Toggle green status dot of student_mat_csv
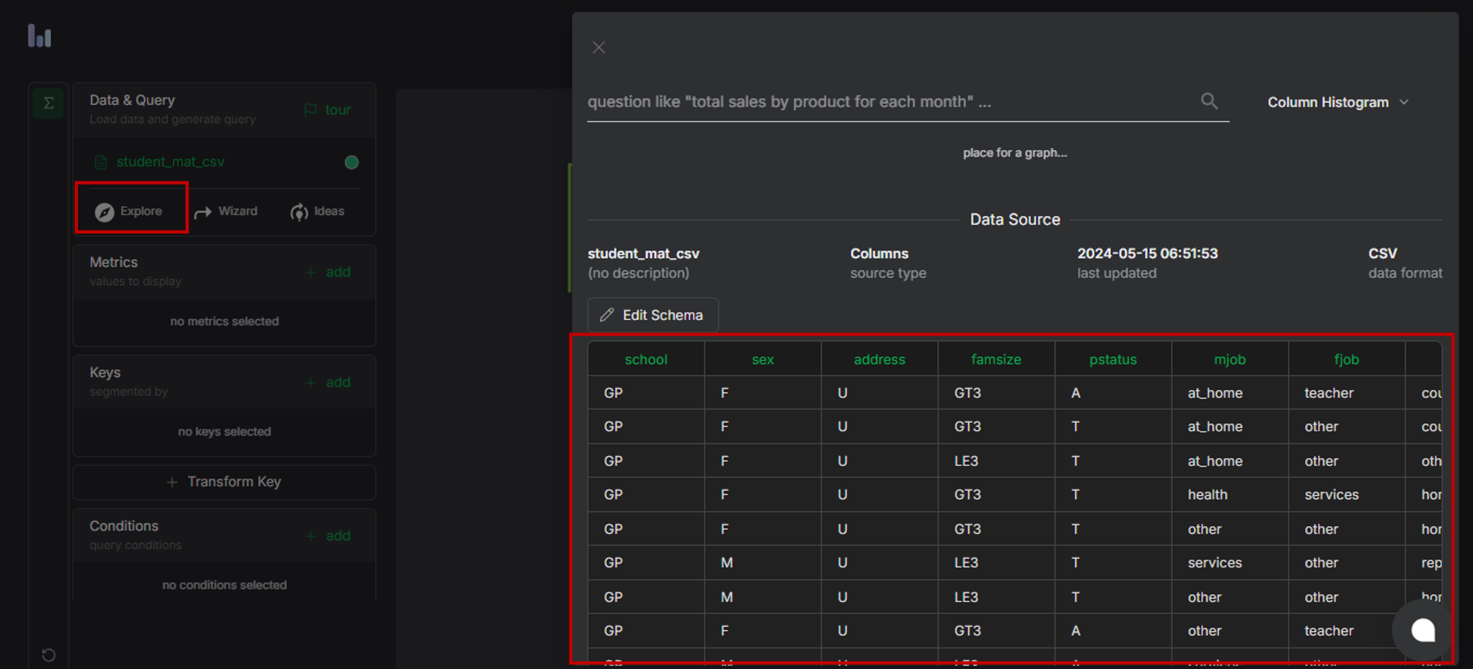Viewport: 1473px width, 669px height. (x=352, y=162)
